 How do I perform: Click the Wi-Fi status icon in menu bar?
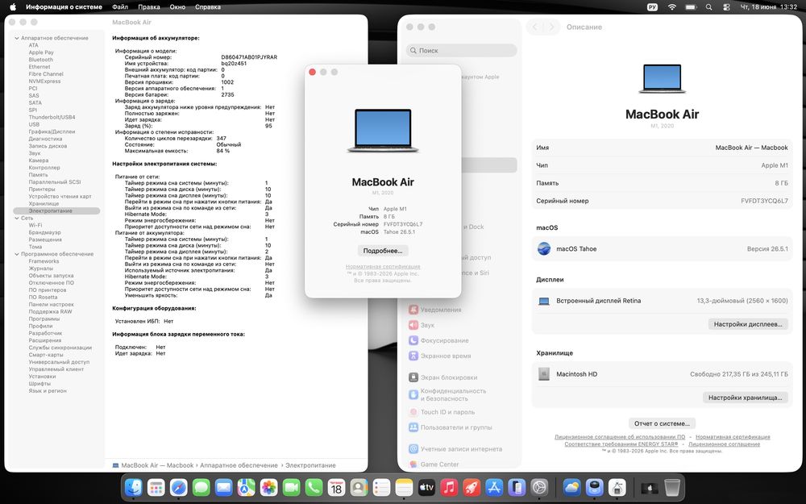(672, 7)
